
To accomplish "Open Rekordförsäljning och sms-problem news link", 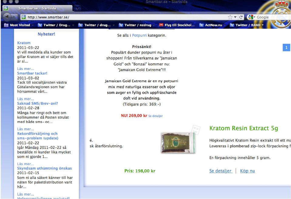I will [38, 136].
